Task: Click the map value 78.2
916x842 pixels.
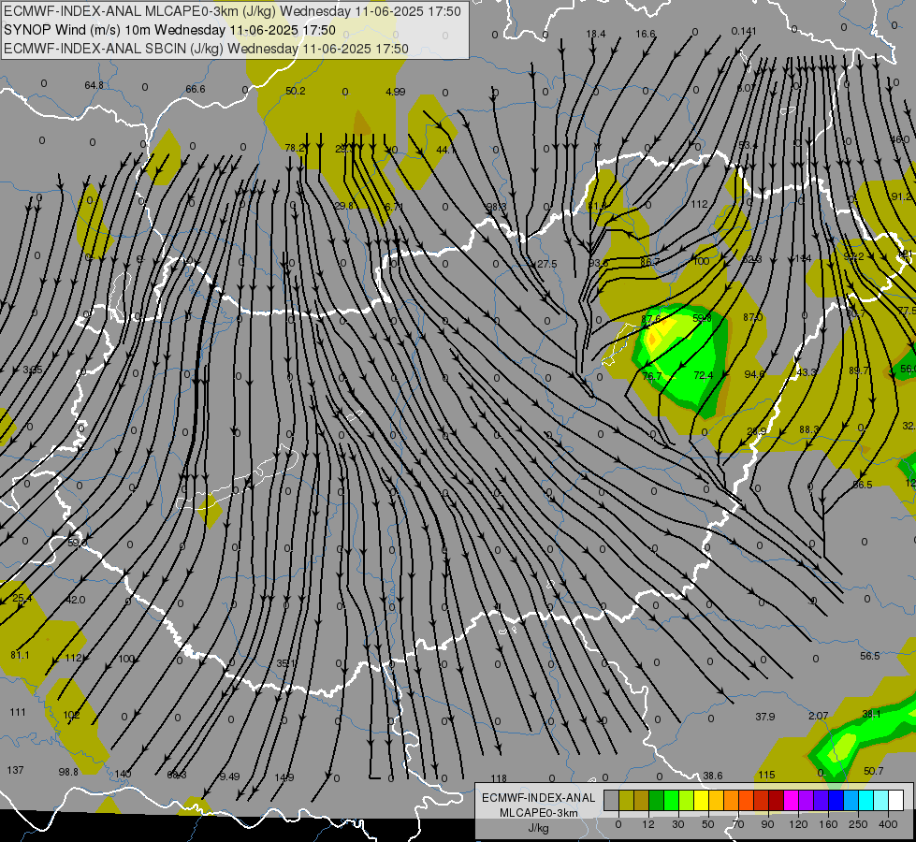Action: [x=295, y=148]
